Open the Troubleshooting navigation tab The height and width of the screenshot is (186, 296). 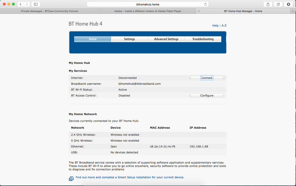click(x=203, y=39)
